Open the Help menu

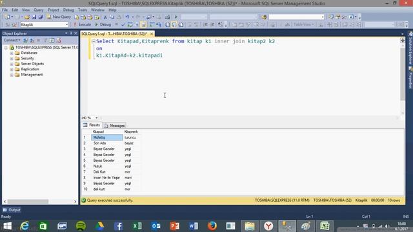tap(112, 10)
